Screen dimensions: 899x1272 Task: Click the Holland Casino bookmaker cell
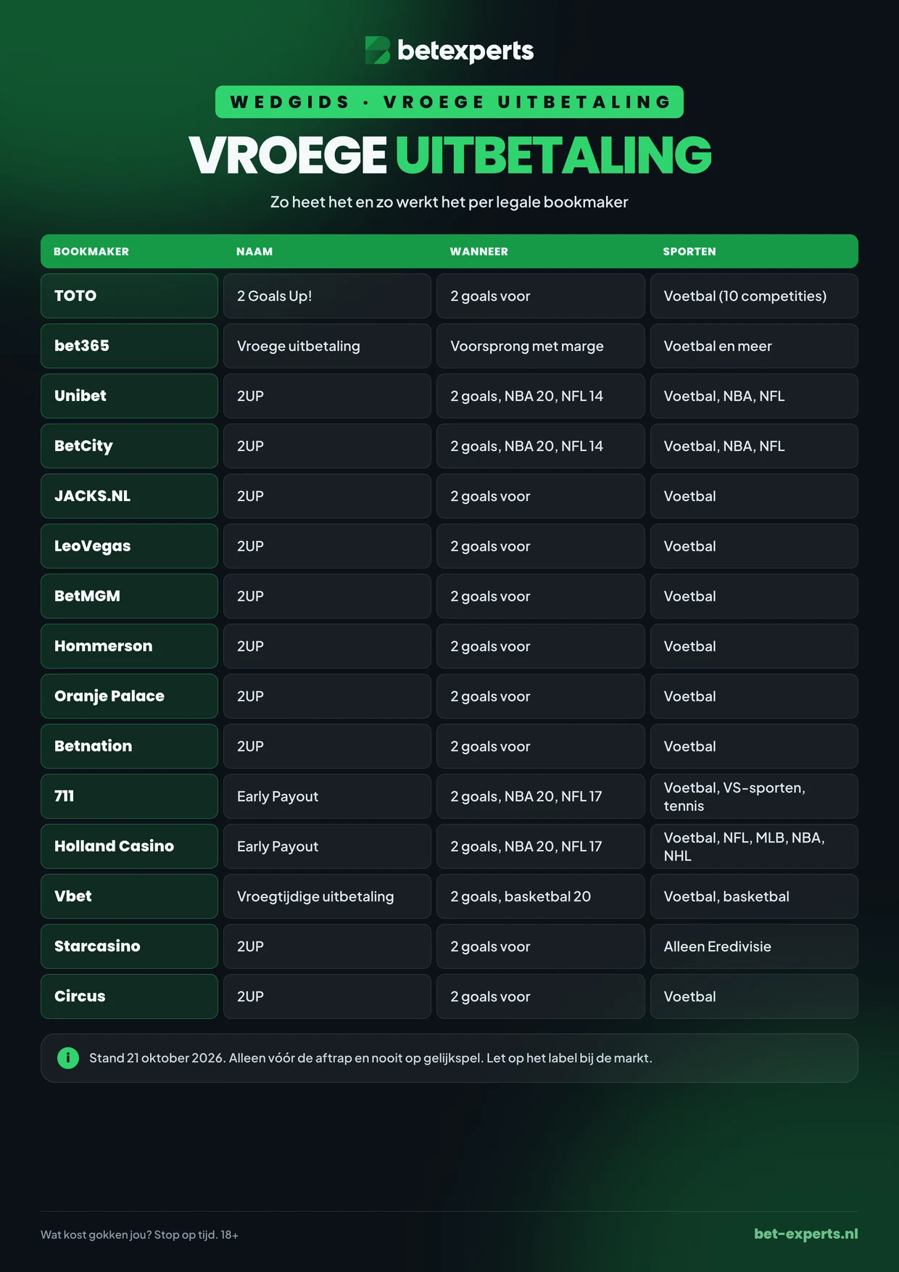coord(129,846)
